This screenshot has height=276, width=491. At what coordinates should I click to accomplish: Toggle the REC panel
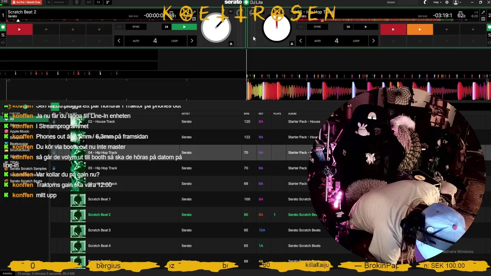tap(89, 2)
